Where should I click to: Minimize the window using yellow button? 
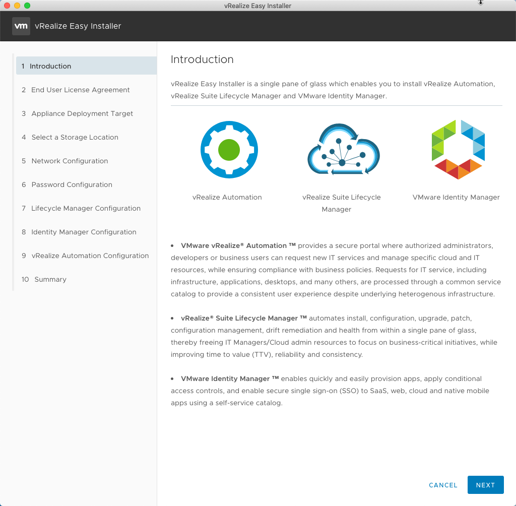point(17,6)
